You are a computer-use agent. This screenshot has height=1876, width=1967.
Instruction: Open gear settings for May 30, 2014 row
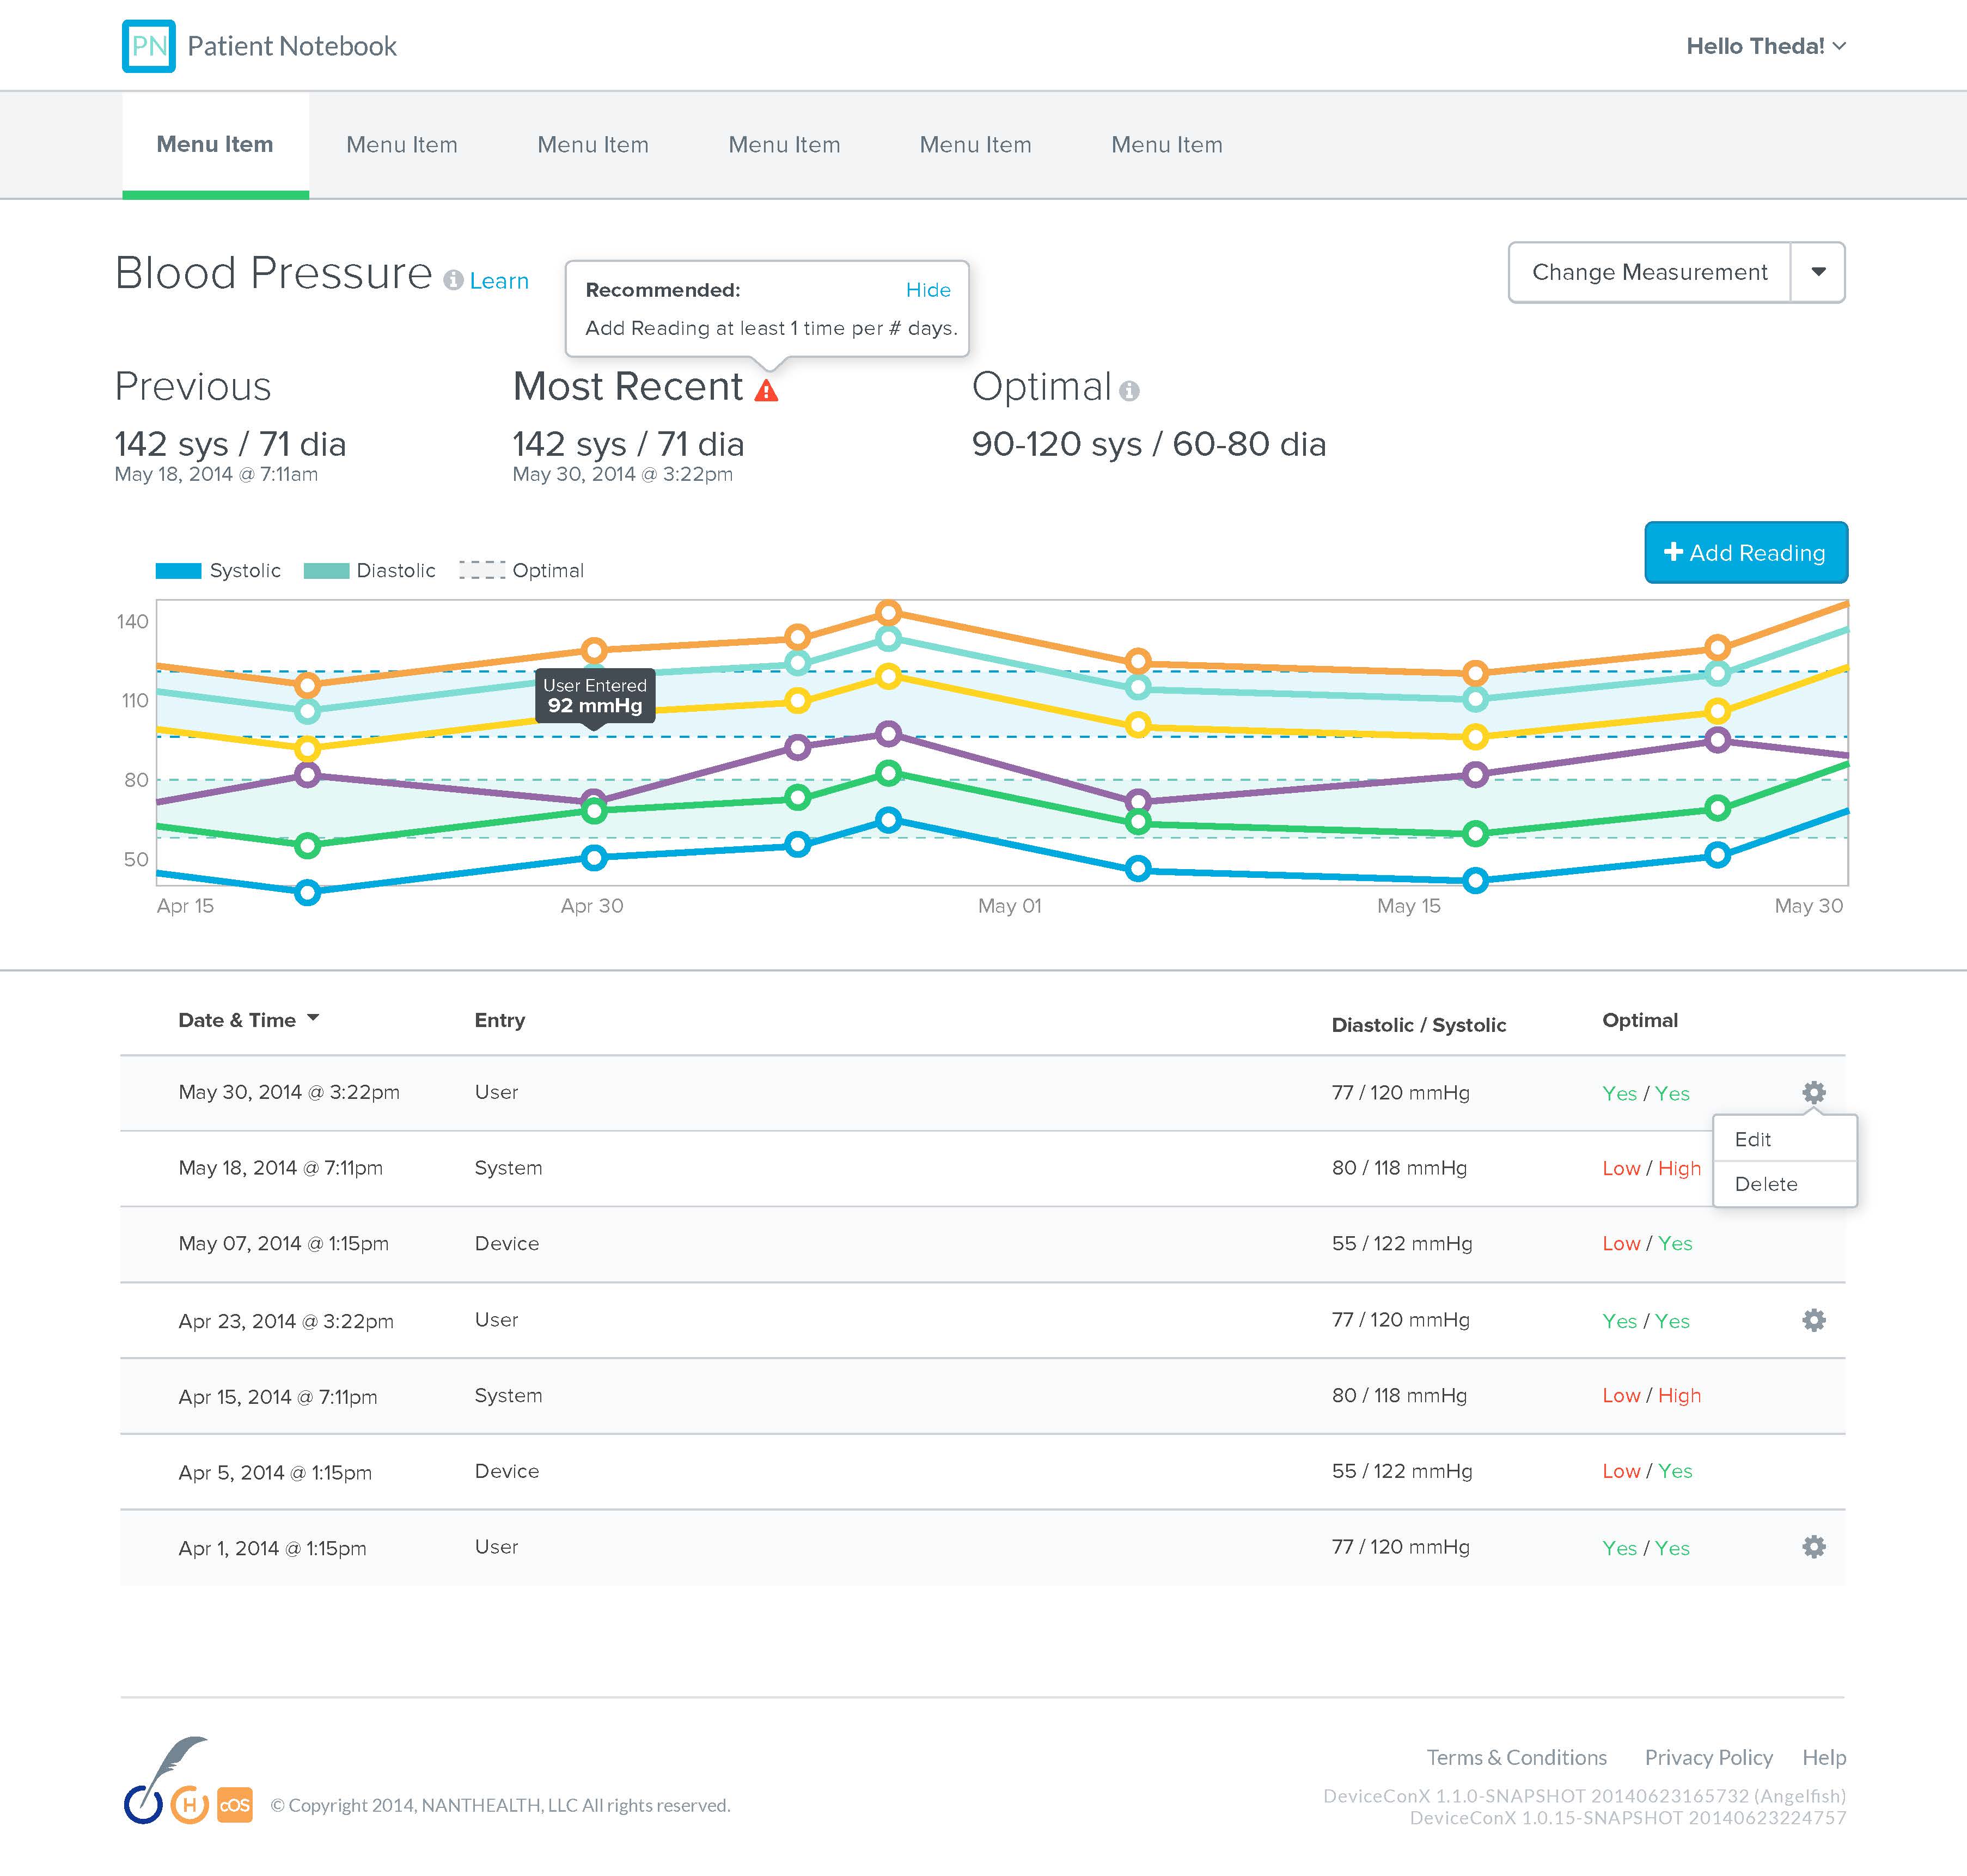tap(1813, 1092)
